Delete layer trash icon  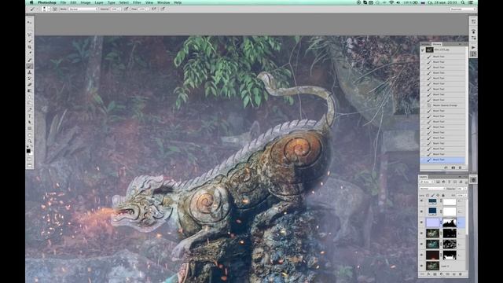click(x=461, y=274)
